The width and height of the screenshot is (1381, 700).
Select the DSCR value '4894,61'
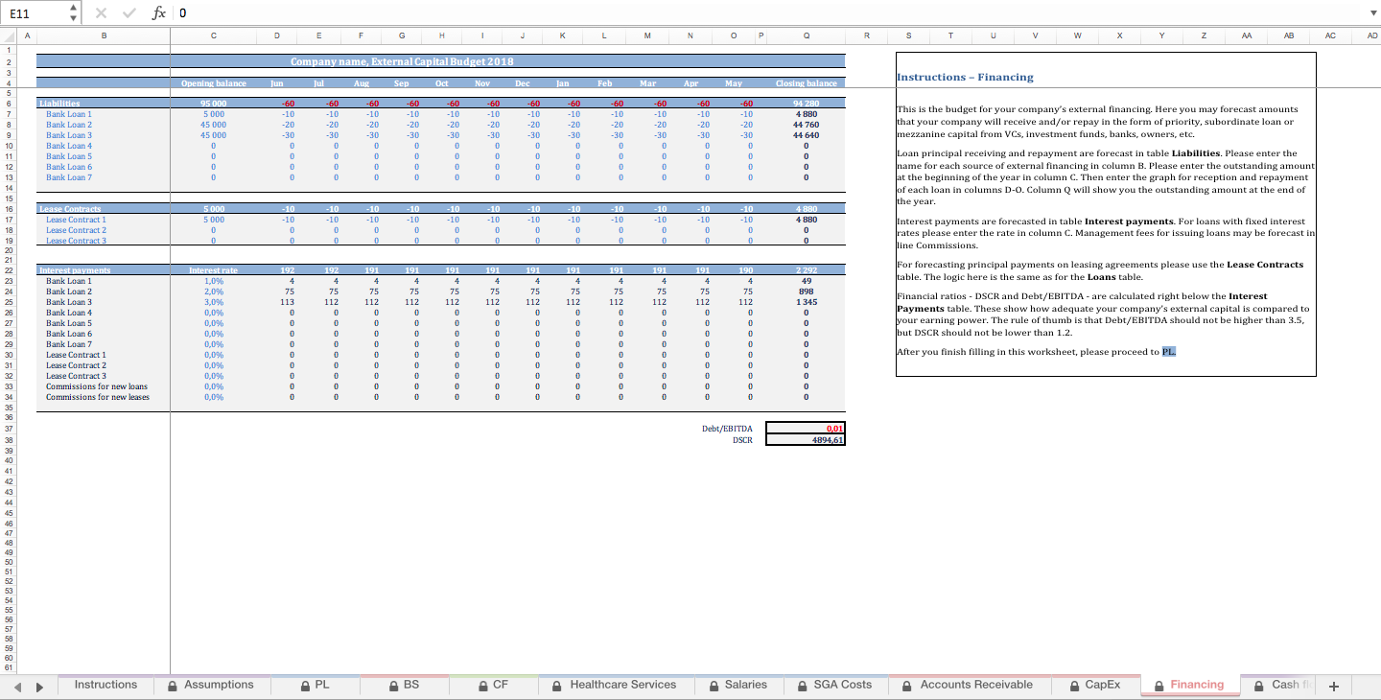pyautogui.click(x=806, y=440)
